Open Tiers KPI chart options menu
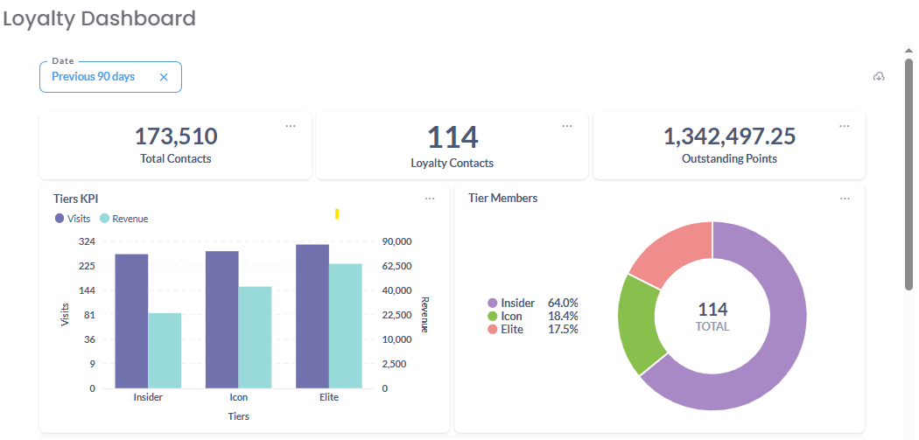 tap(430, 199)
